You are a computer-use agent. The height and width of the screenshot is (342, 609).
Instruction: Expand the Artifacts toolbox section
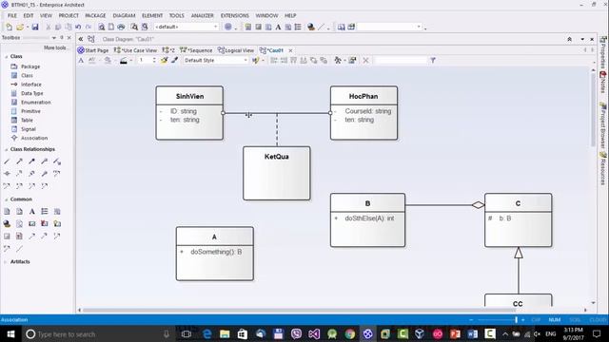tap(7, 262)
